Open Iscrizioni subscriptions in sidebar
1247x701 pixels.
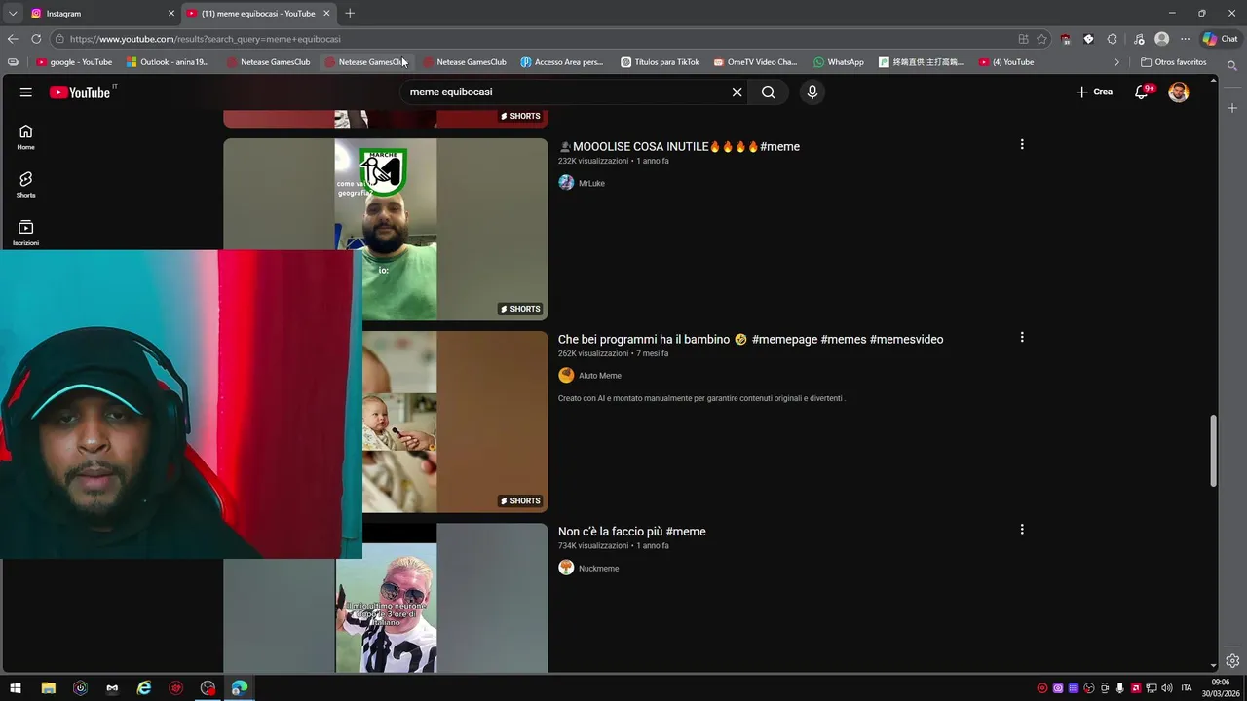26,233
